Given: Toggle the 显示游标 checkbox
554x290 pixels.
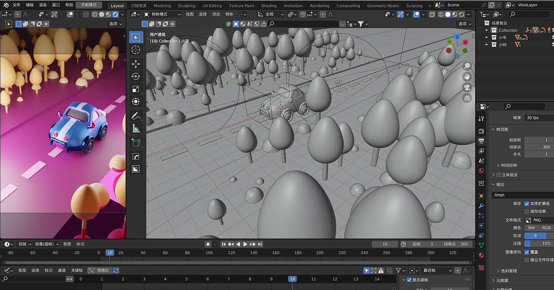Looking at the screenshot, I should click(409, 280).
